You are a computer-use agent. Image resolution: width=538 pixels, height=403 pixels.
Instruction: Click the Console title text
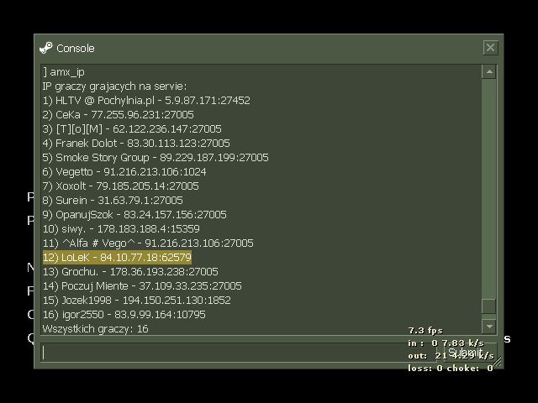[75, 48]
